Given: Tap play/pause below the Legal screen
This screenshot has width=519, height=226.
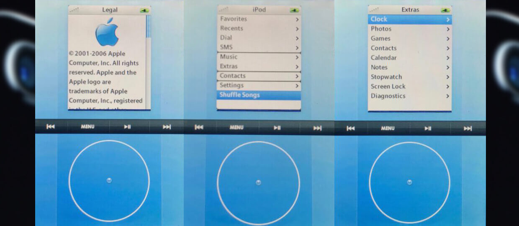Looking at the screenshot, I should point(127,127).
